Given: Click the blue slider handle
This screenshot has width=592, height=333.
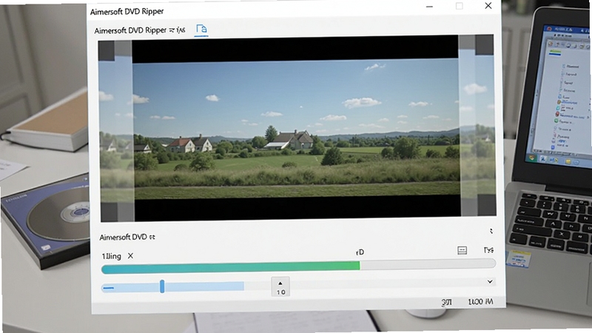Looking at the screenshot, I should (162, 286).
